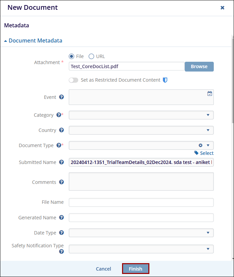The height and width of the screenshot is (277, 234).
Task: Click the help icon next to Event
Action: (x=61, y=97)
